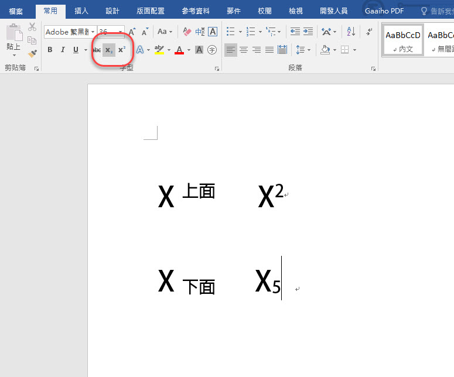Increase font size with grow font icon
The image size is (454, 377).
coord(132,32)
